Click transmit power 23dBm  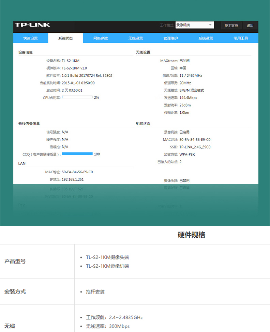(185, 105)
